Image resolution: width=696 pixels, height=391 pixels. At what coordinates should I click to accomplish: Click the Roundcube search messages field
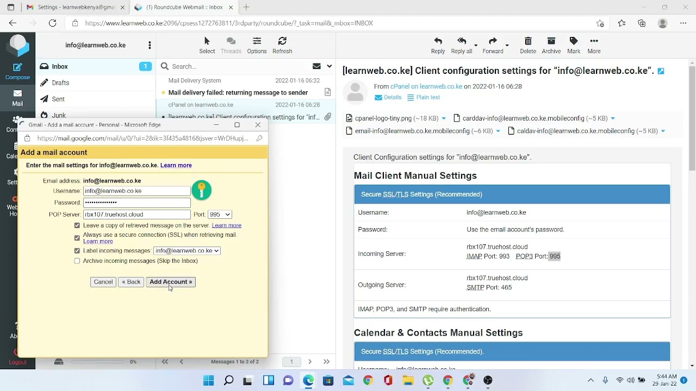pyautogui.click(x=239, y=66)
